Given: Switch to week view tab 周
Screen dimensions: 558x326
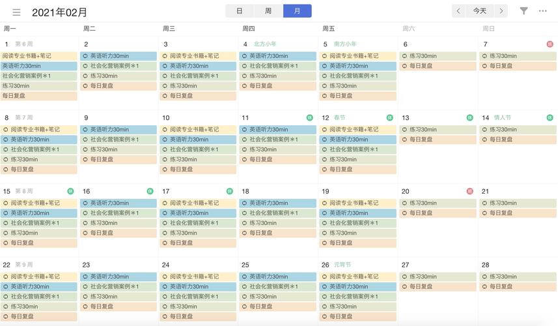Looking at the screenshot, I should 268,11.
